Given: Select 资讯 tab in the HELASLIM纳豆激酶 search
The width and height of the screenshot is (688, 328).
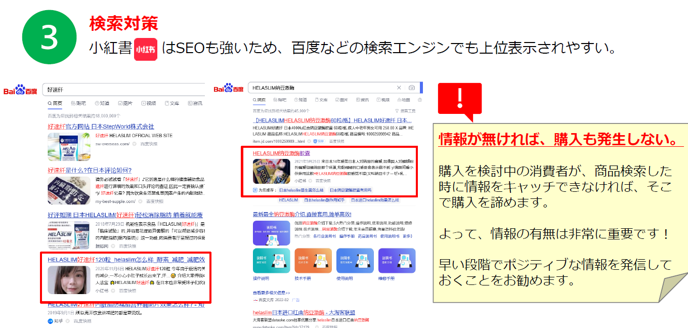Looking at the screenshot, I should [x=362, y=100].
